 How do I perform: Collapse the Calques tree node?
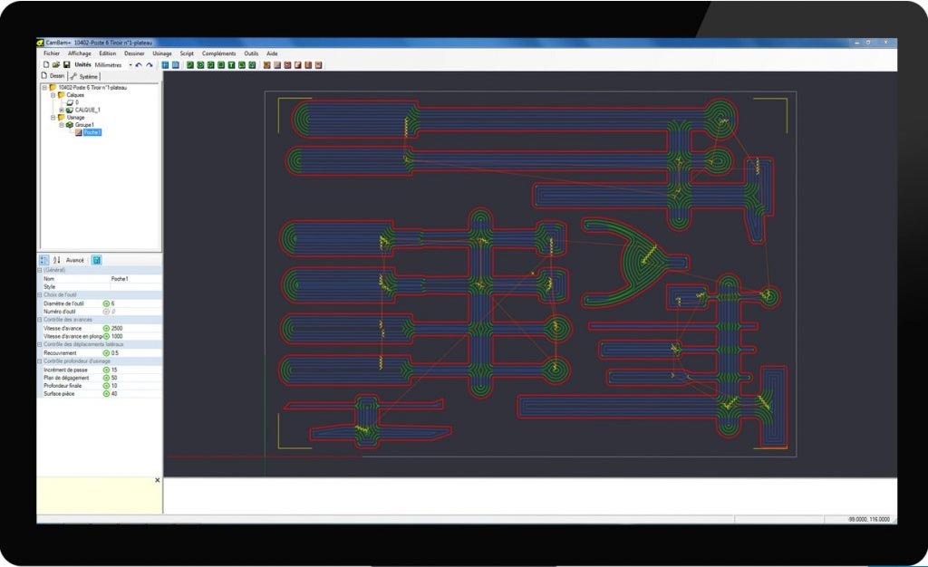53,95
